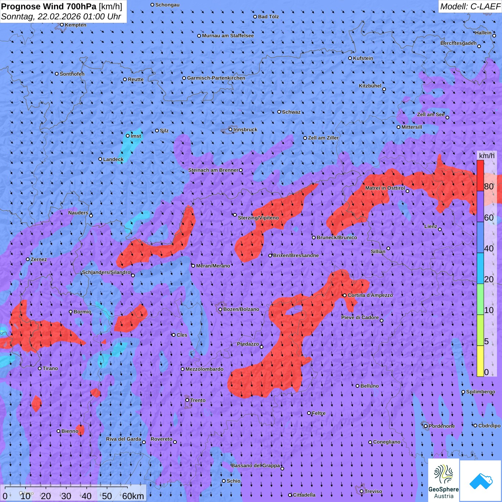Select the Steinach am Brenner label
The width and height of the screenshot is (502, 502).
(x=213, y=170)
